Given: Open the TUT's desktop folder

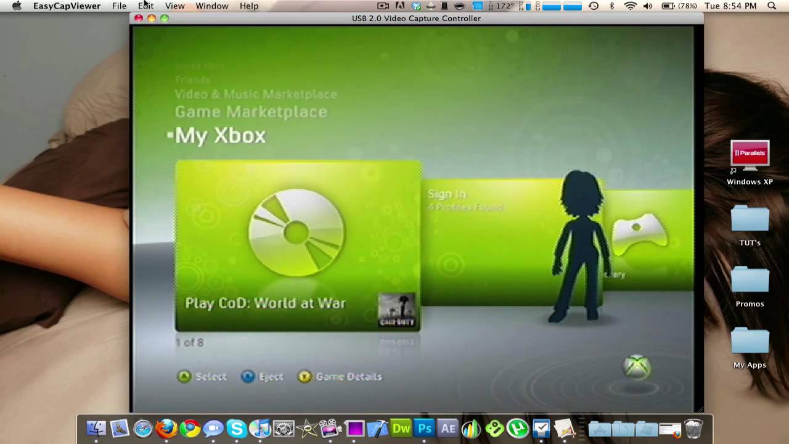Looking at the screenshot, I should point(750,225).
